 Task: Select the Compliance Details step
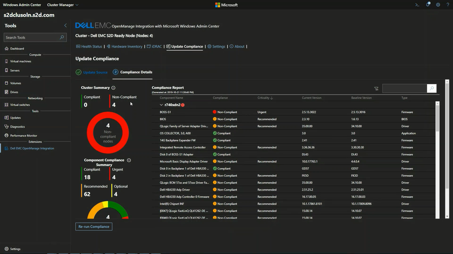tap(132, 72)
